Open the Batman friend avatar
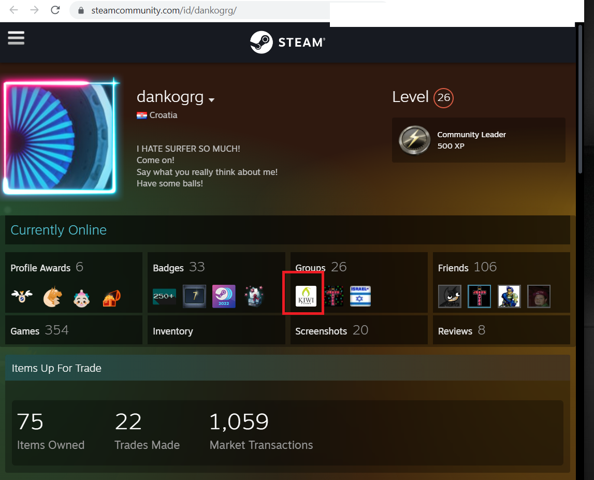The image size is (594, 480). click(450, 296)
